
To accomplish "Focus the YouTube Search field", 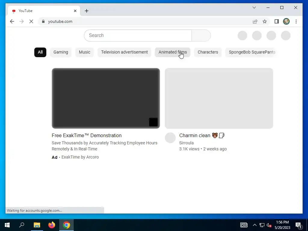I will tap(138, 35).
